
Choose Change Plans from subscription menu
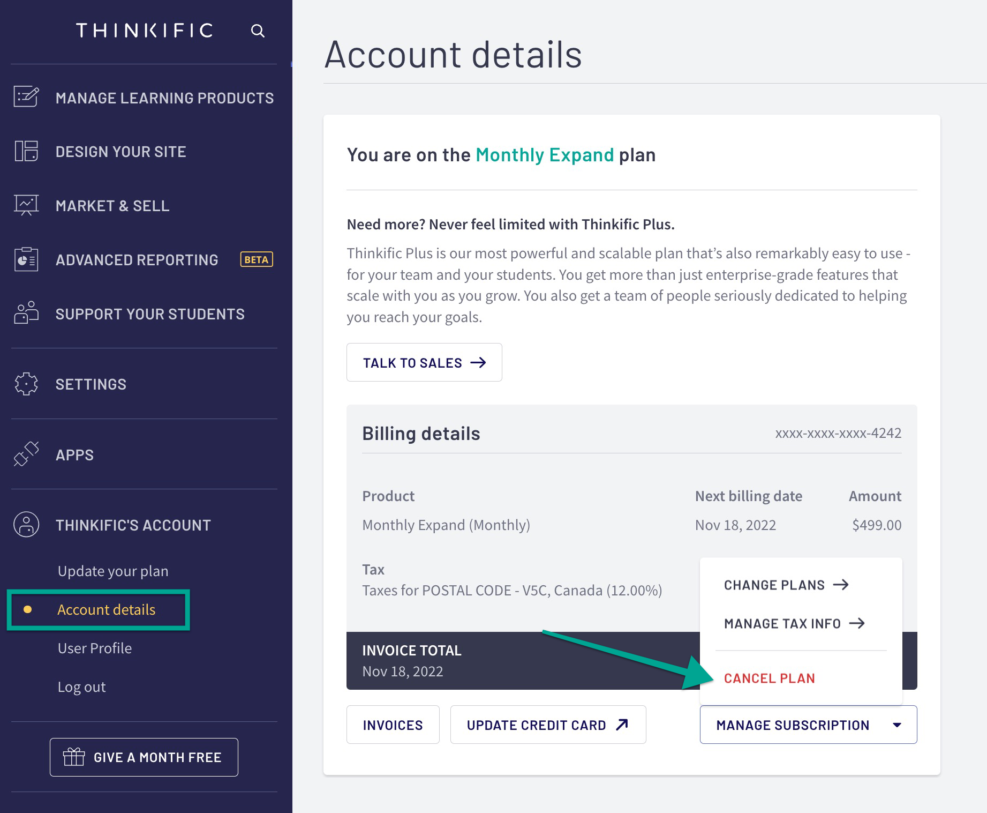point(786,585)
